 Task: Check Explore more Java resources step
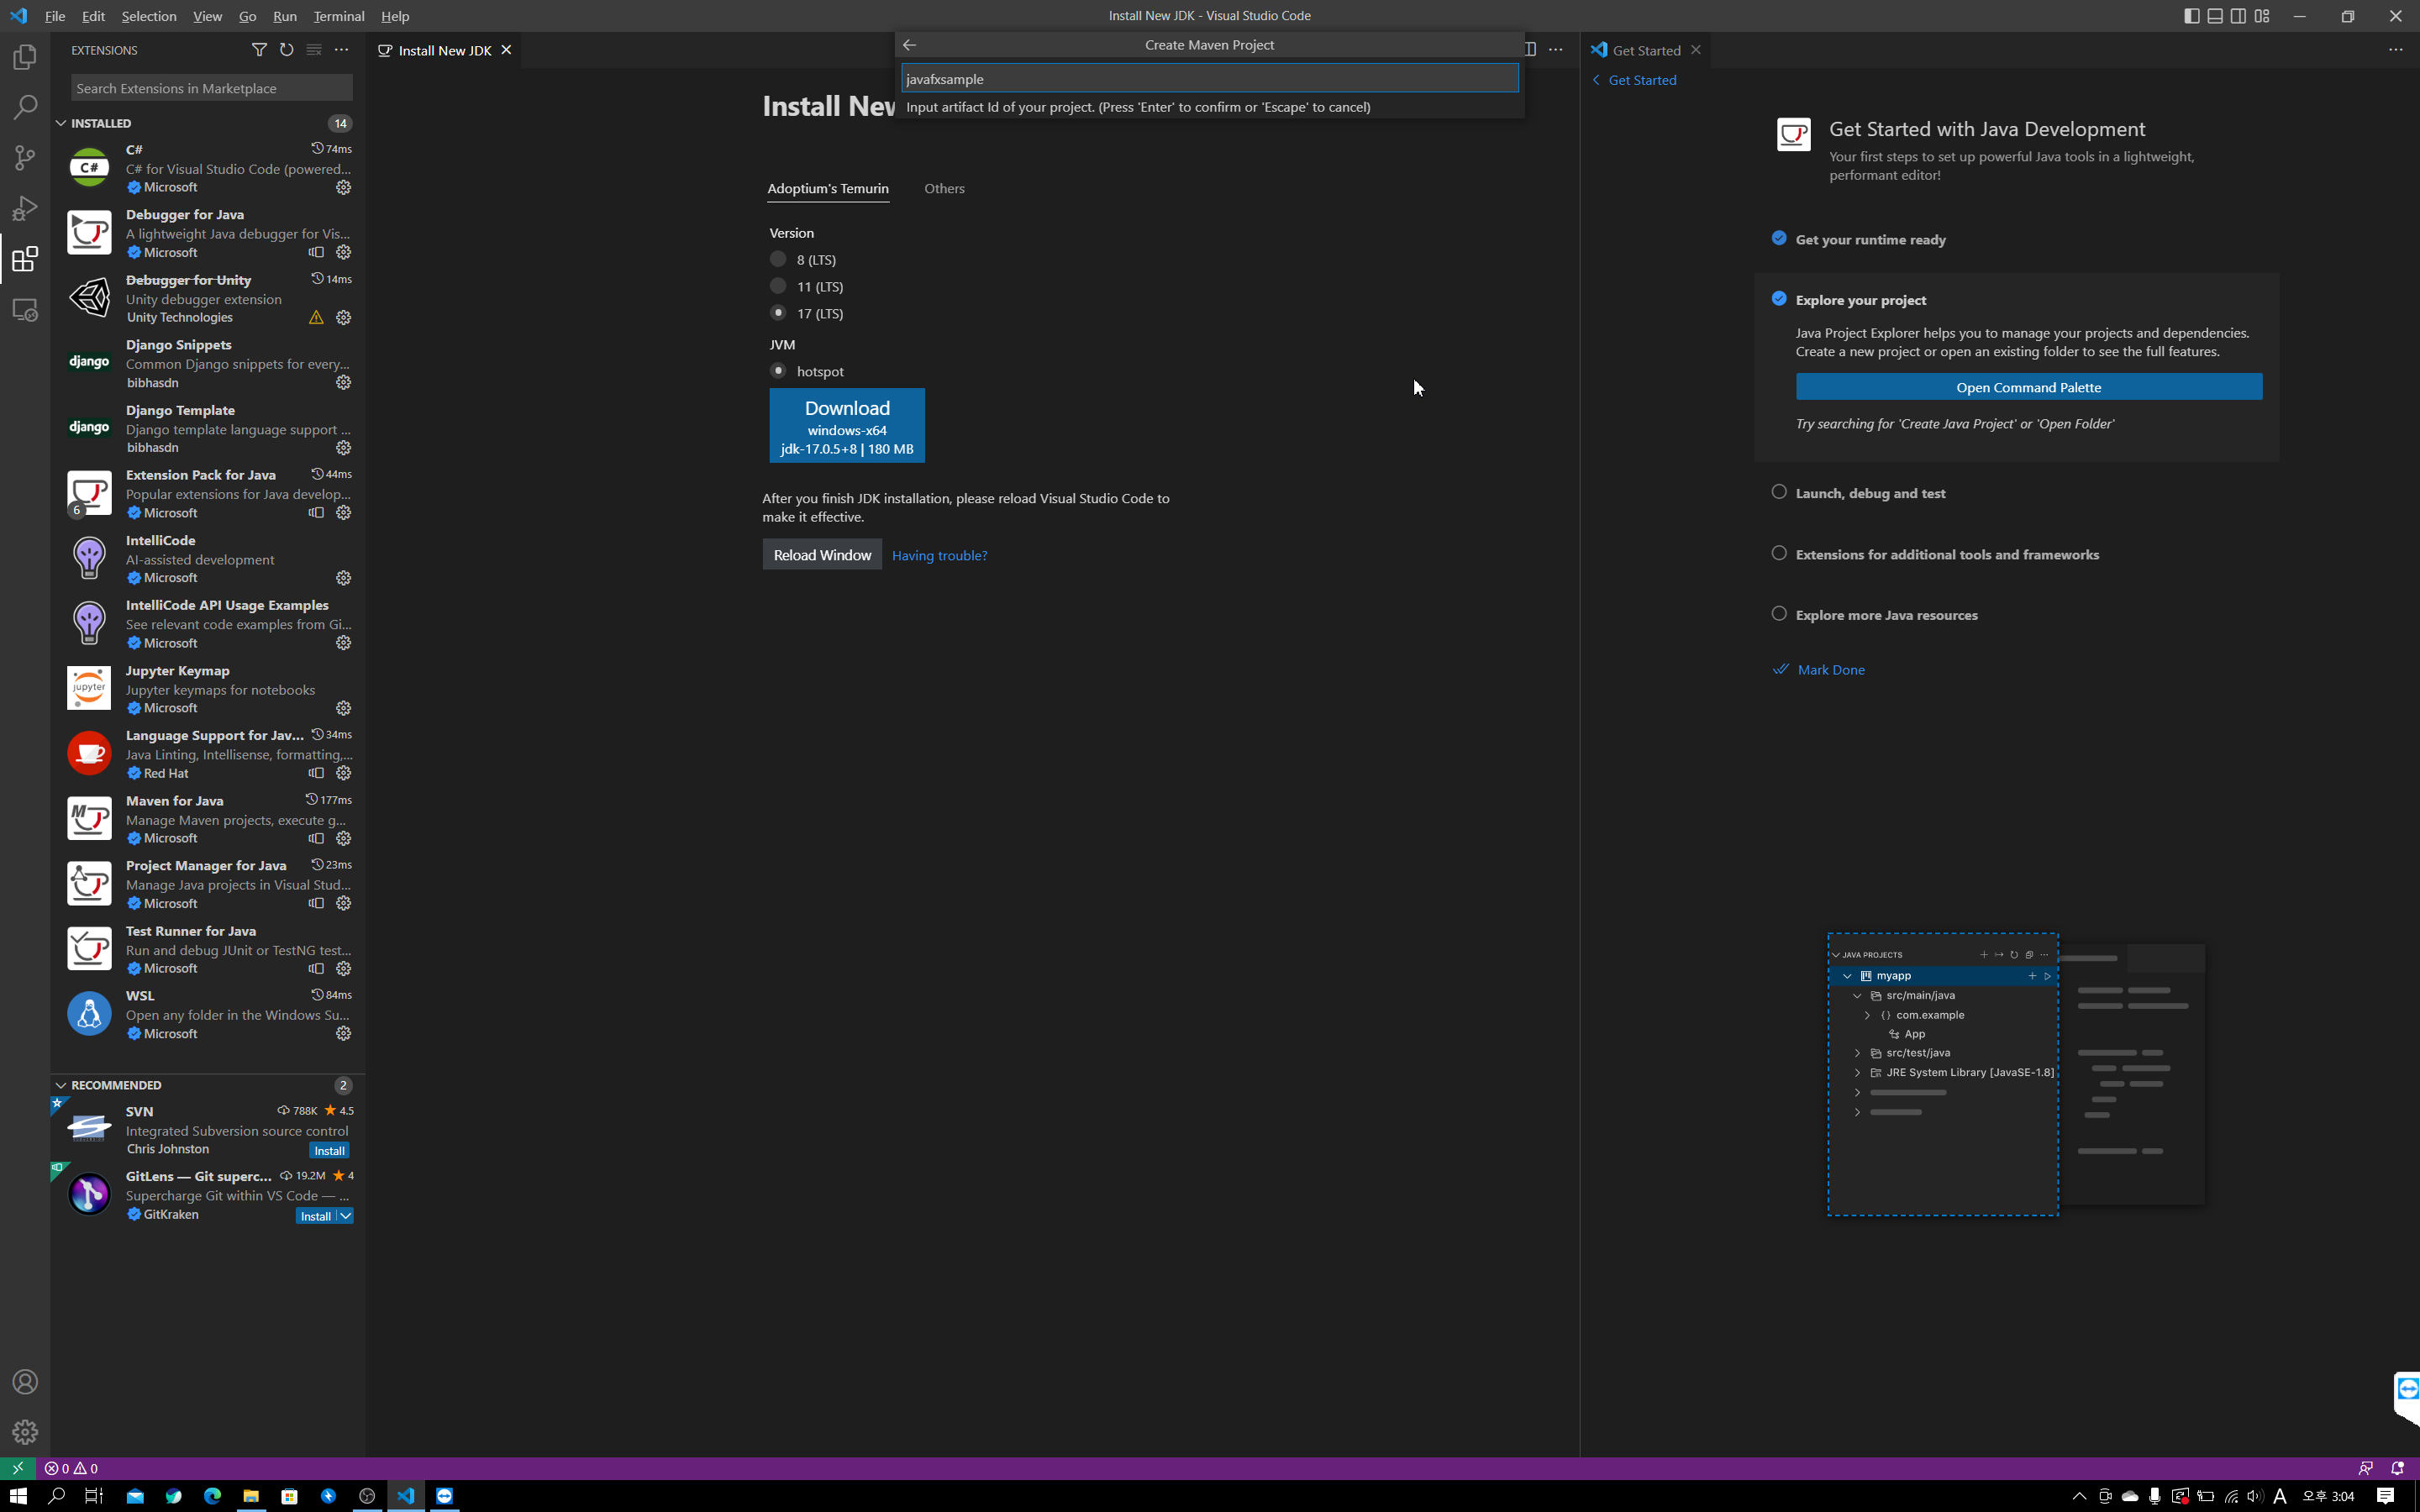(1779, 614)
